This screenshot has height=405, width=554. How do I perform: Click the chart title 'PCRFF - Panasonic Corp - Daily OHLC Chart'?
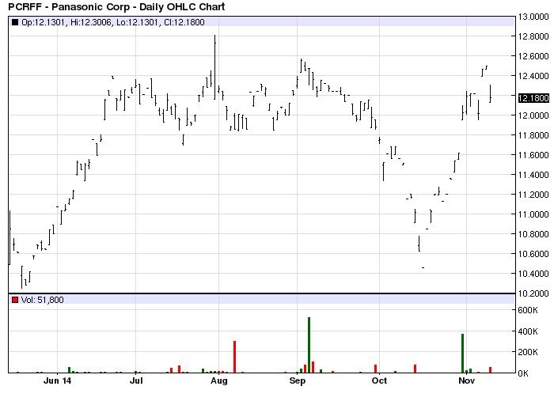pos(116,6)
